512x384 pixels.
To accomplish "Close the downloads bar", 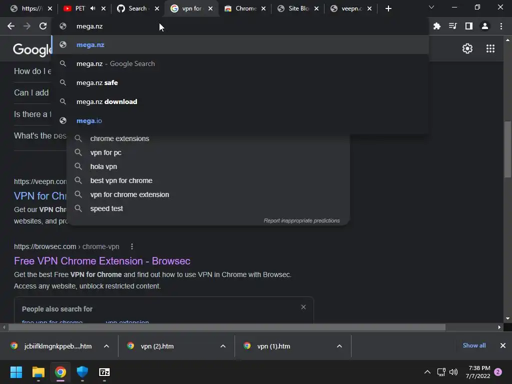I will pyautogui.click(x=503, y=345).
